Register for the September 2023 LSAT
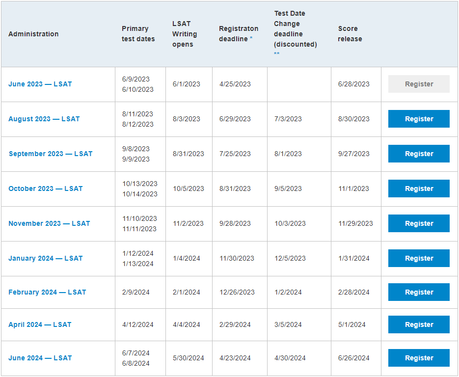Screen dimensions: 459x377 419,154
